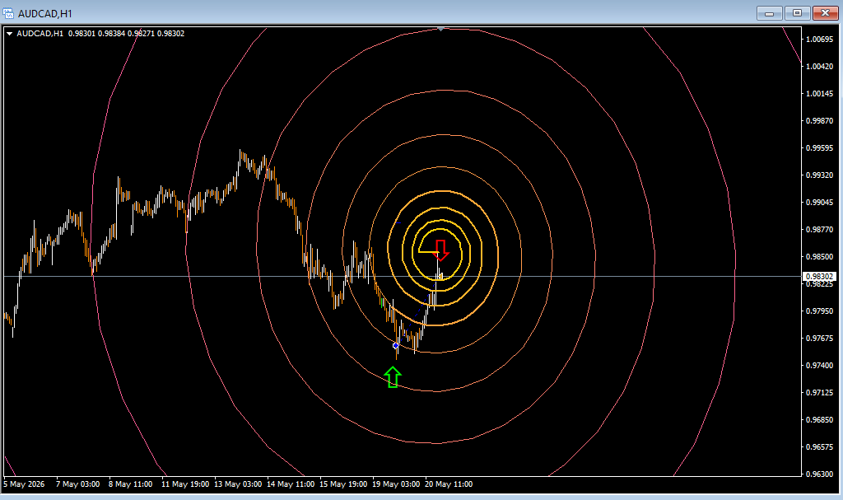
Task: Click the 20 May 11:00 time label
Action: point(449,484)
